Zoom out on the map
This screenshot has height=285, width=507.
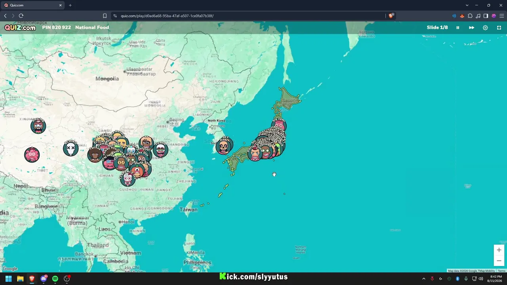(499, 260)
